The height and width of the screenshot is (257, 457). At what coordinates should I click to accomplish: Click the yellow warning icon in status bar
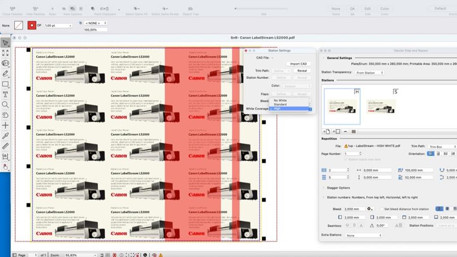point(160,255)
